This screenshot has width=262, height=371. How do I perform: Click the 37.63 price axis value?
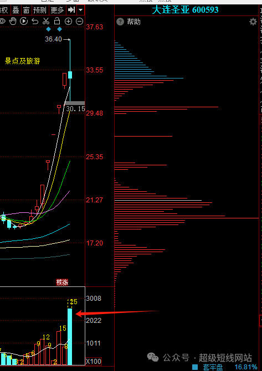(95, 27)
